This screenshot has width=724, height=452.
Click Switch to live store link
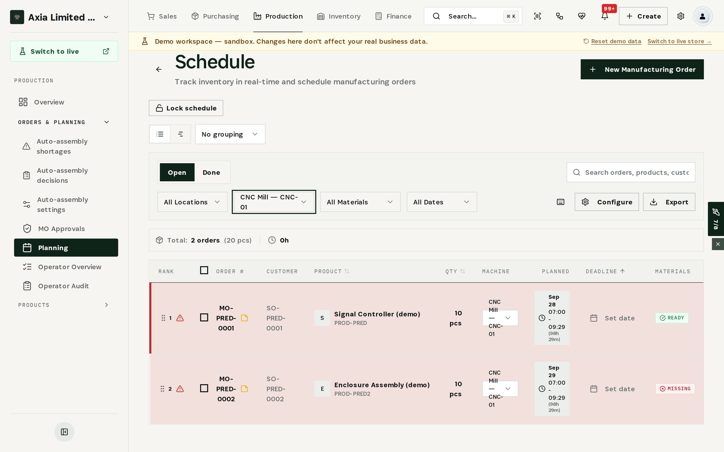tap(680, 41)
